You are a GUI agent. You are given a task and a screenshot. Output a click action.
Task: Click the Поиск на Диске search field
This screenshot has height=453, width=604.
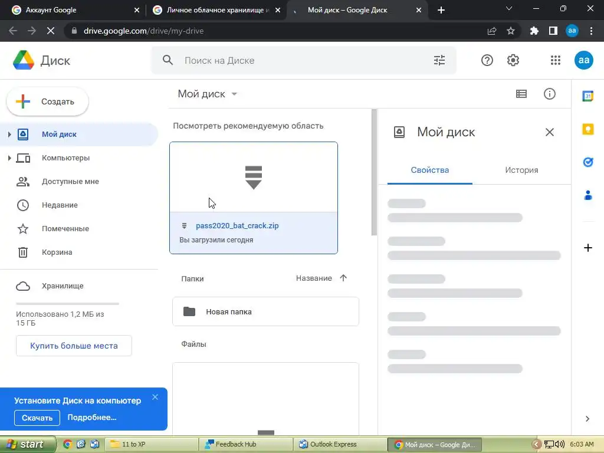pyautogui.click(x=304, y=61)
